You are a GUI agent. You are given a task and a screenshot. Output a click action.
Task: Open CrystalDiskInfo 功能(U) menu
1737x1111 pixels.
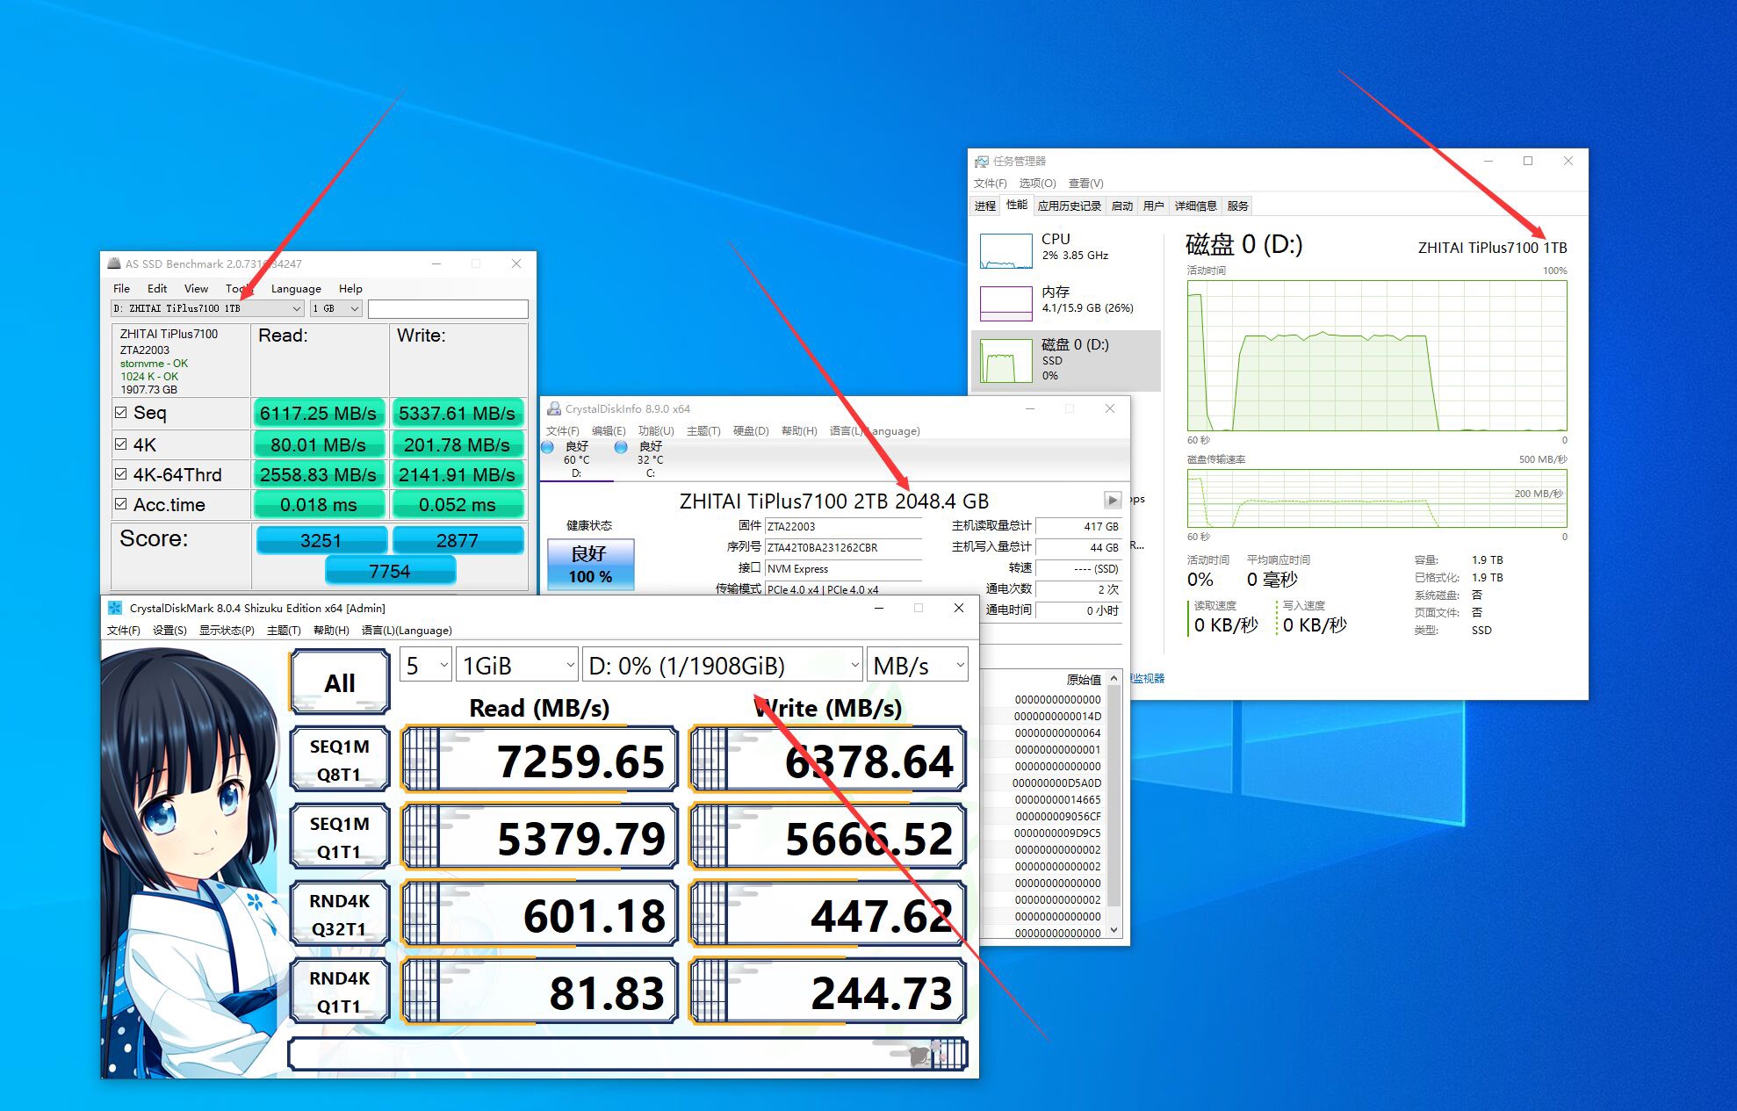pyautogui.click(x=656, y=431)
